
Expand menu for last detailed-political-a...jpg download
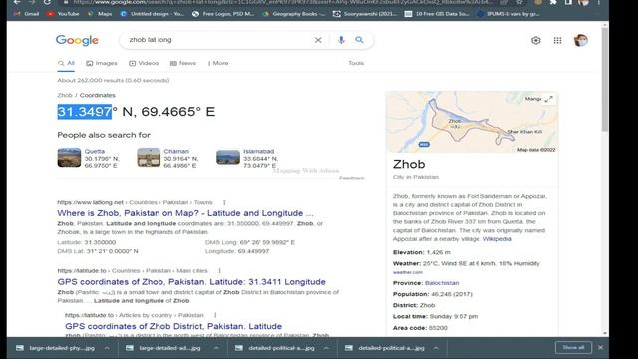tap(436, 348)
